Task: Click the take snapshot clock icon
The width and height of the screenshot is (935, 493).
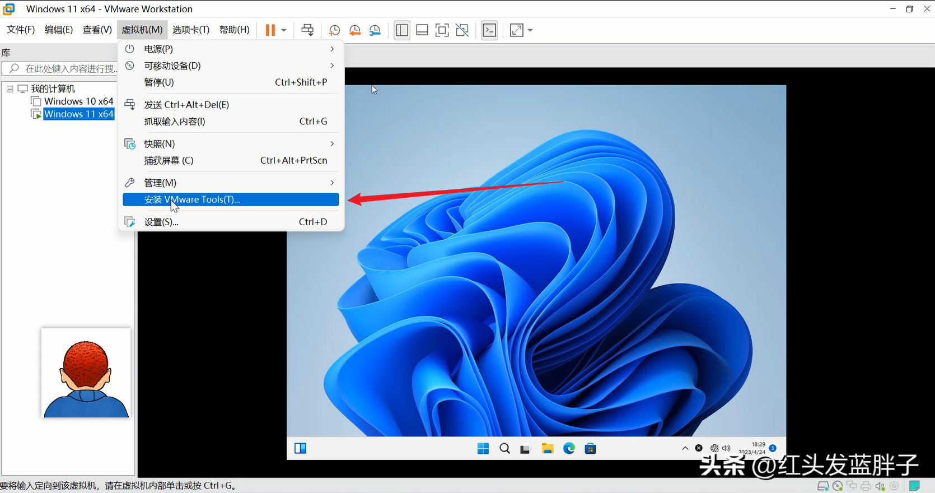Action: tap(334, 30)
